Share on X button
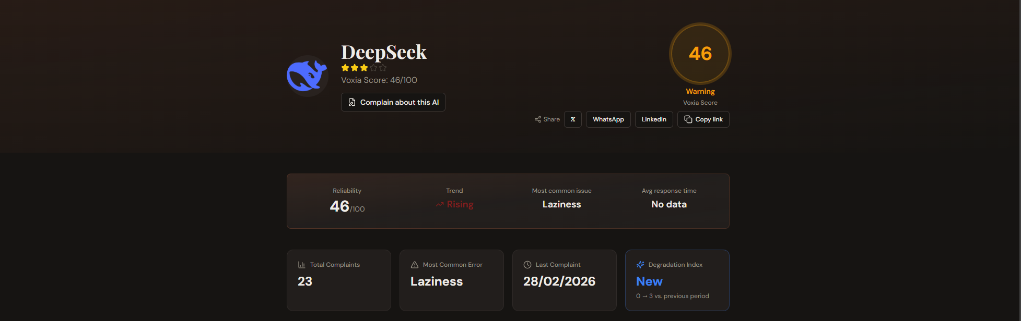 pos(573,119)
